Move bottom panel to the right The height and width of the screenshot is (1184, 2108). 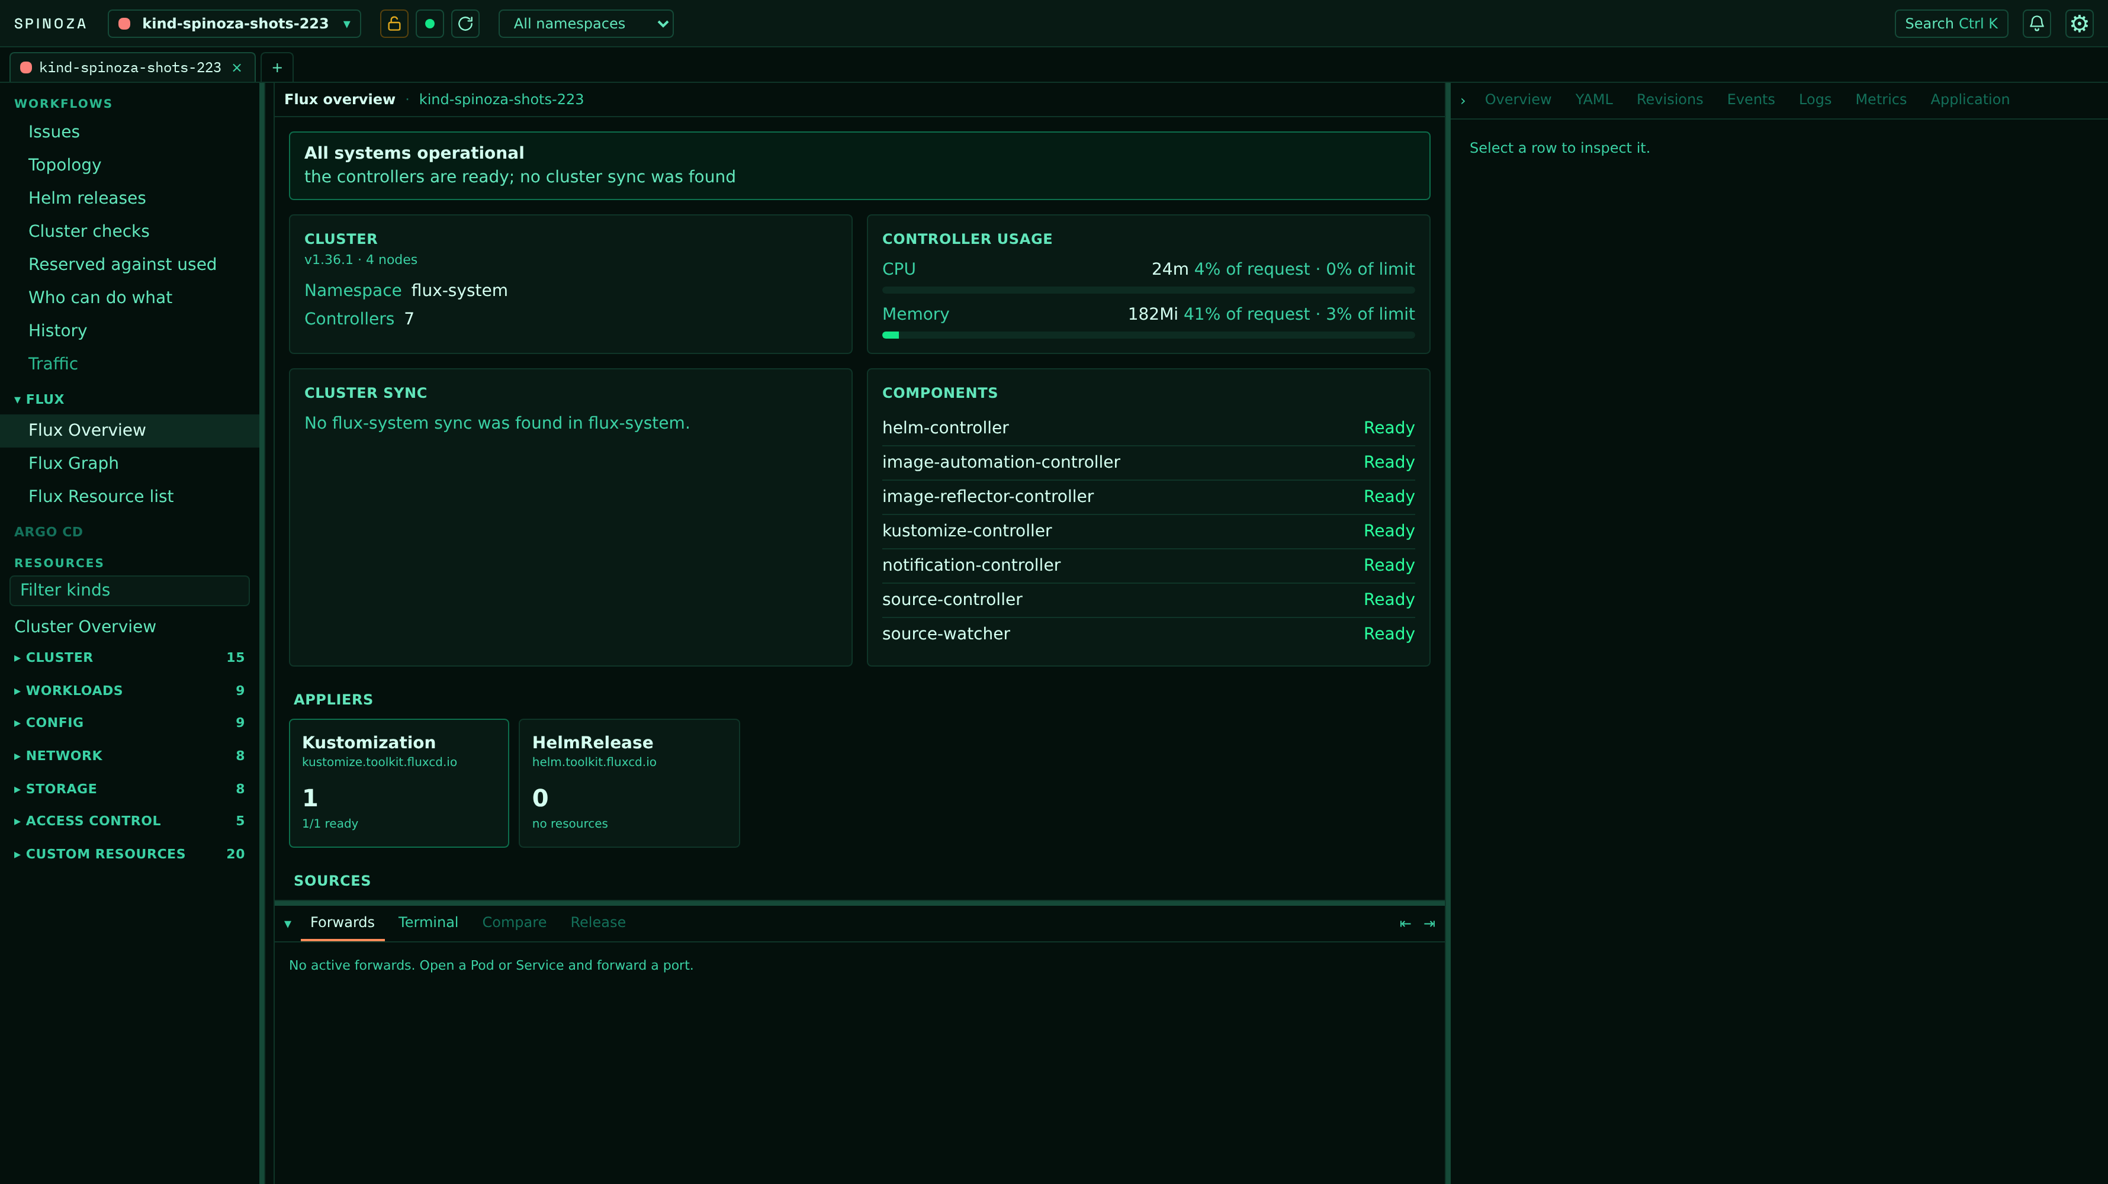tap(1429, 924)
